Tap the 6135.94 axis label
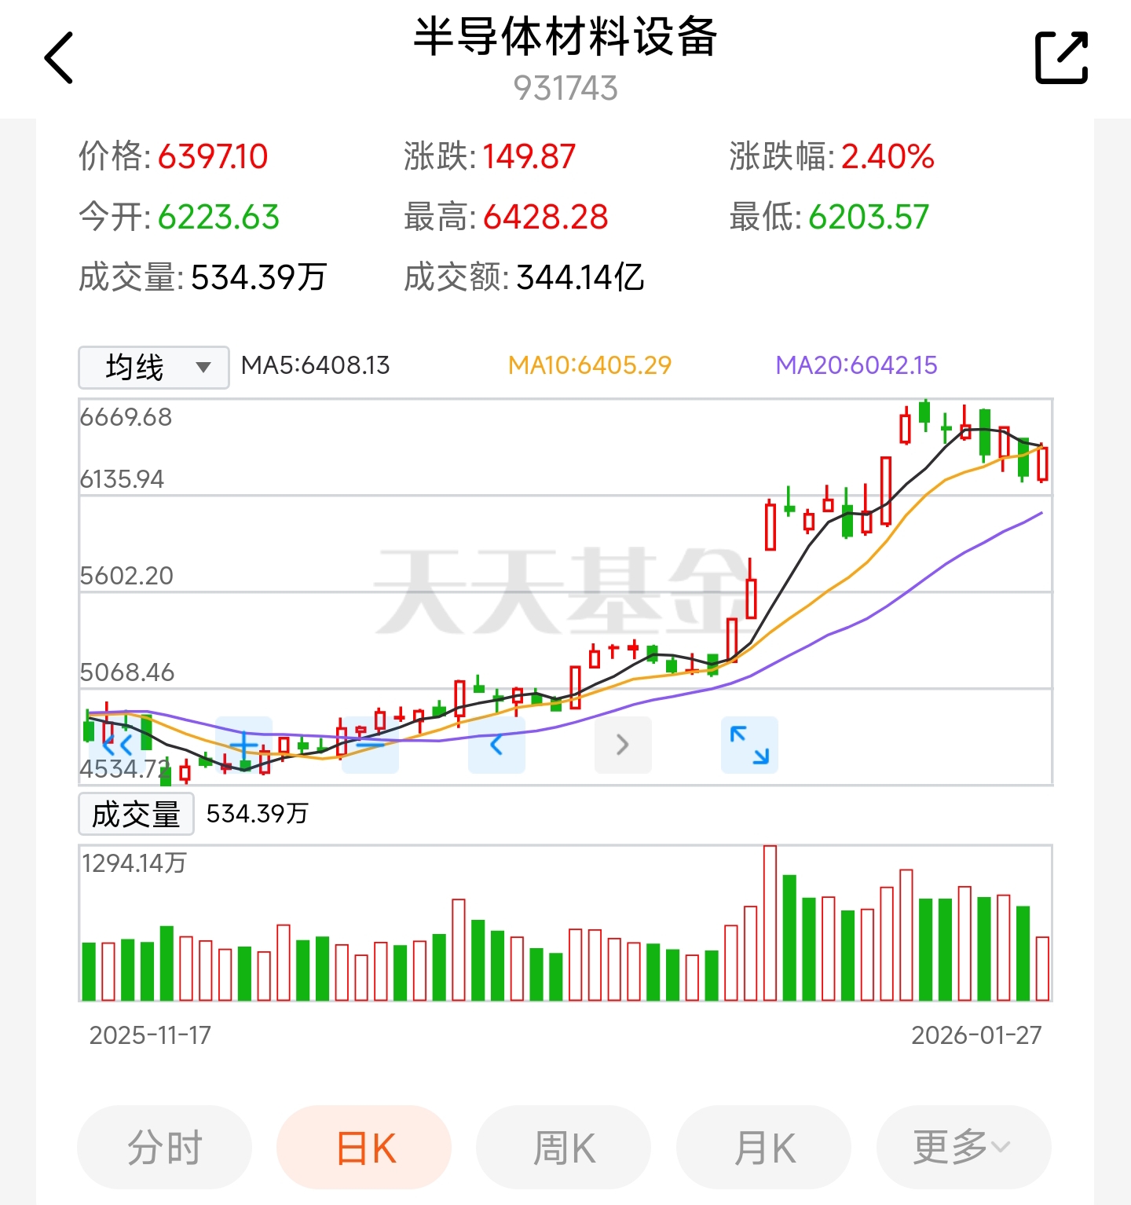The width and height of the screenshot is (1131, 1205). click(123, 479)
